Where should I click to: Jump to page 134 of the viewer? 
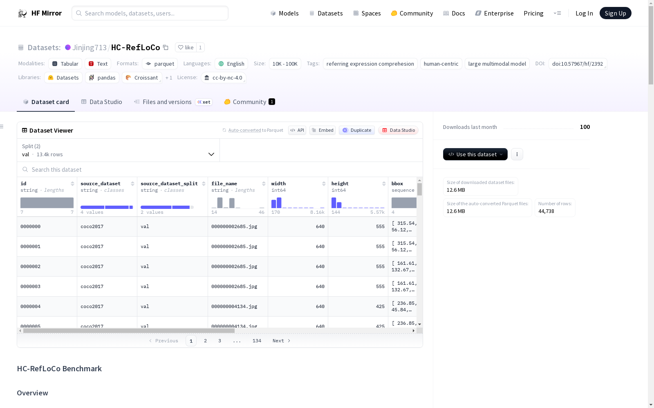point(257,341)
